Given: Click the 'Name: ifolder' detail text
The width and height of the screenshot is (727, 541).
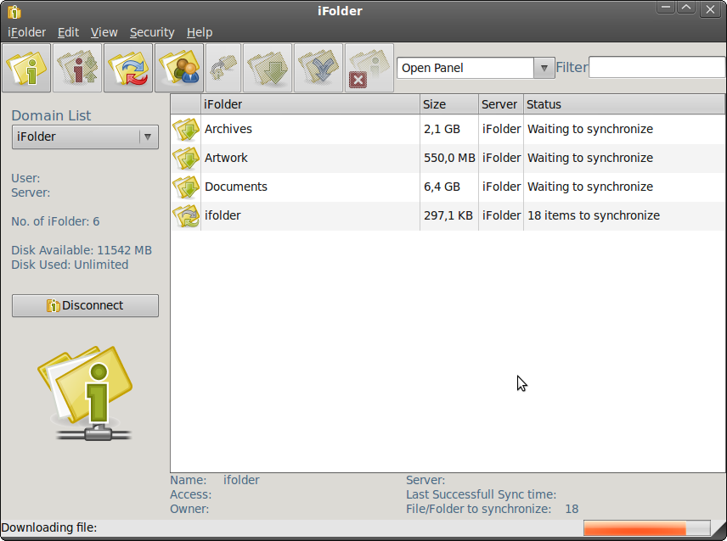Looking at the screenshot, I should 215,481.
